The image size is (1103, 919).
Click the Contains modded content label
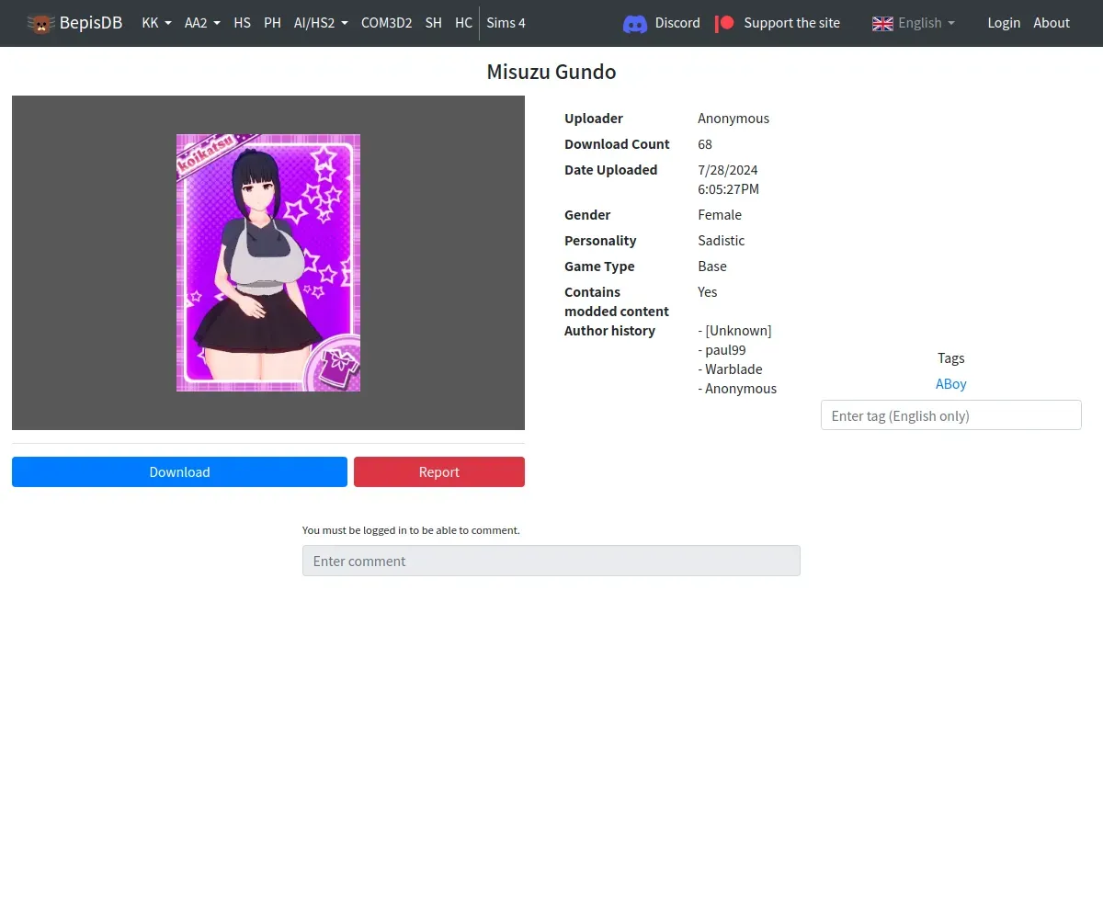coord(617,301)
